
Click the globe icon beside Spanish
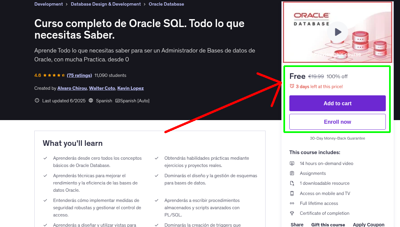(x=91, y=100)
